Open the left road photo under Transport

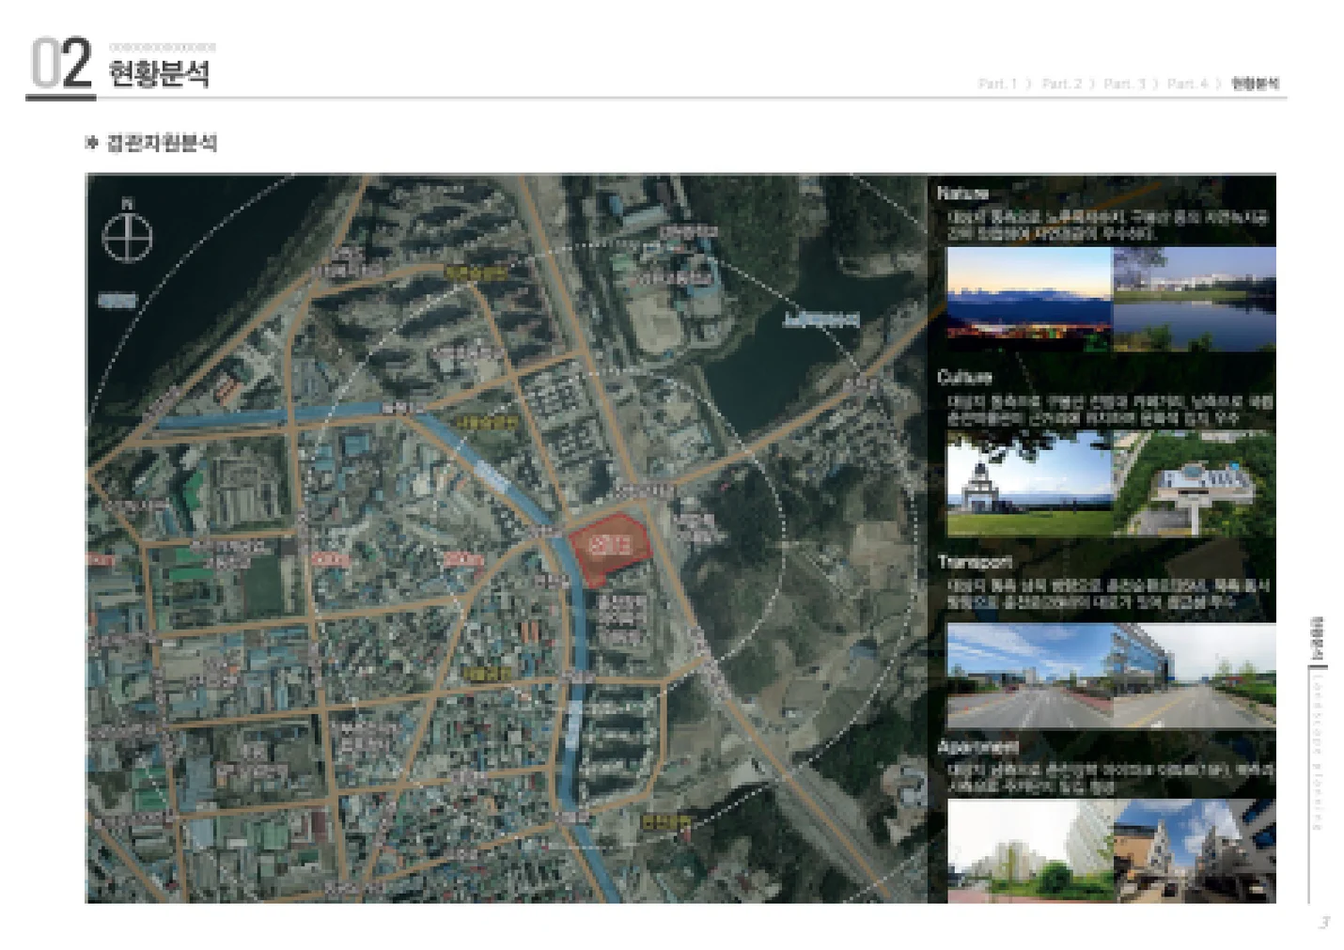pyautogui.click(x=1029, y=676)
